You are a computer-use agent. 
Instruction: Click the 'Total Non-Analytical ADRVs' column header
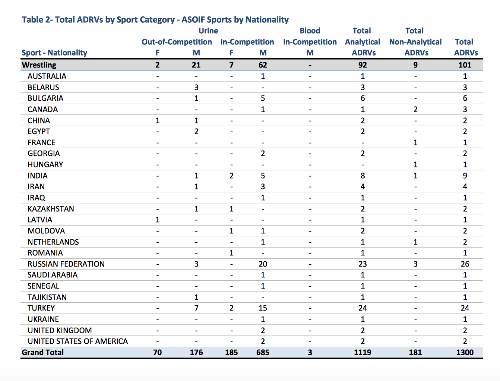click(415, 42)
